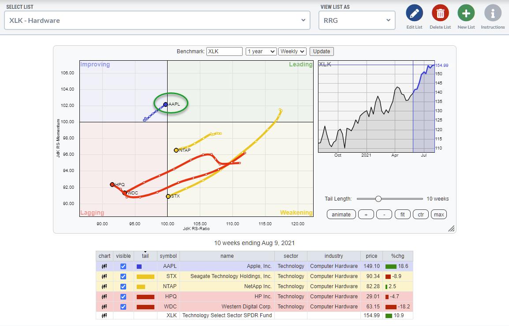Open the Instructions info icon

[493, 13]
